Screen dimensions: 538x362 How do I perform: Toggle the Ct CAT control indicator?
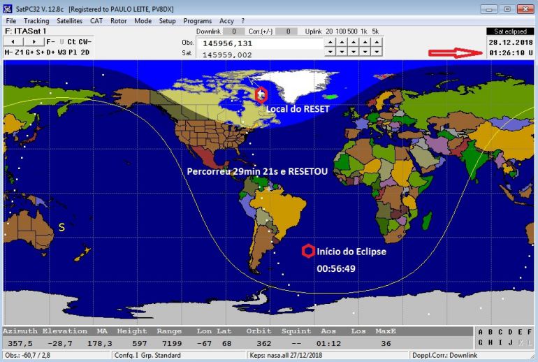(72, 42)
